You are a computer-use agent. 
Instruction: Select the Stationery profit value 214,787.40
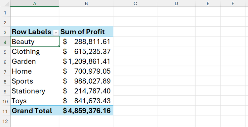(86, 91)
